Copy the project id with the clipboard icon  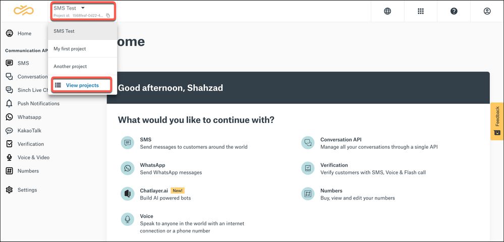(108, 16)
